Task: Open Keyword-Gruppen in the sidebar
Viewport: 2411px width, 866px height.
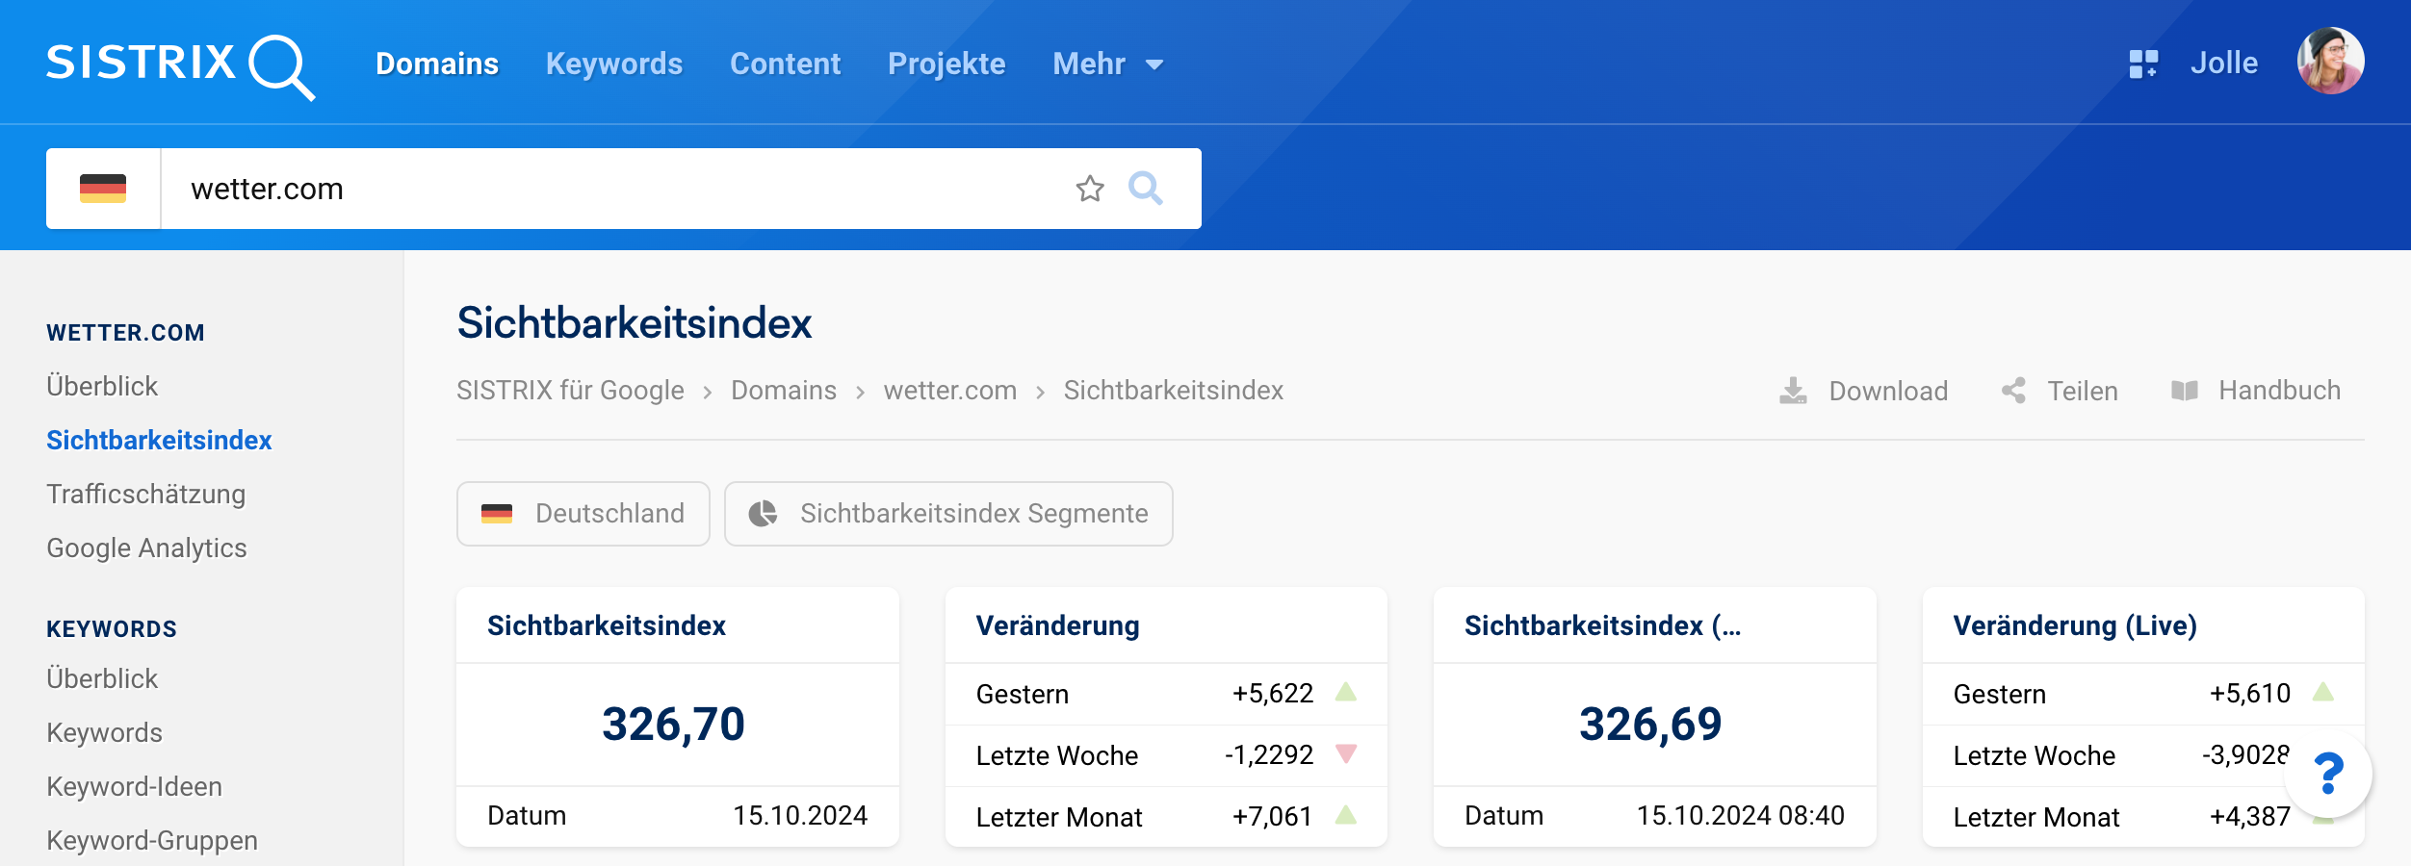Action: pos(152,841)
